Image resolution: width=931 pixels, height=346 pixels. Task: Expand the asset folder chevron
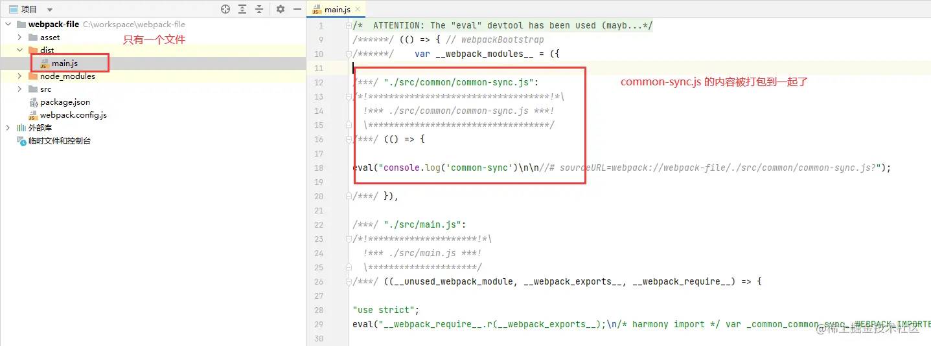point(20,38)
